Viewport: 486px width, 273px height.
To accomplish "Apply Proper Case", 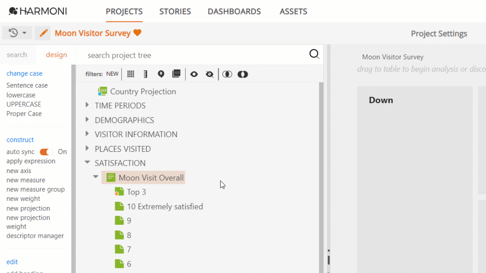I will 24,114.
